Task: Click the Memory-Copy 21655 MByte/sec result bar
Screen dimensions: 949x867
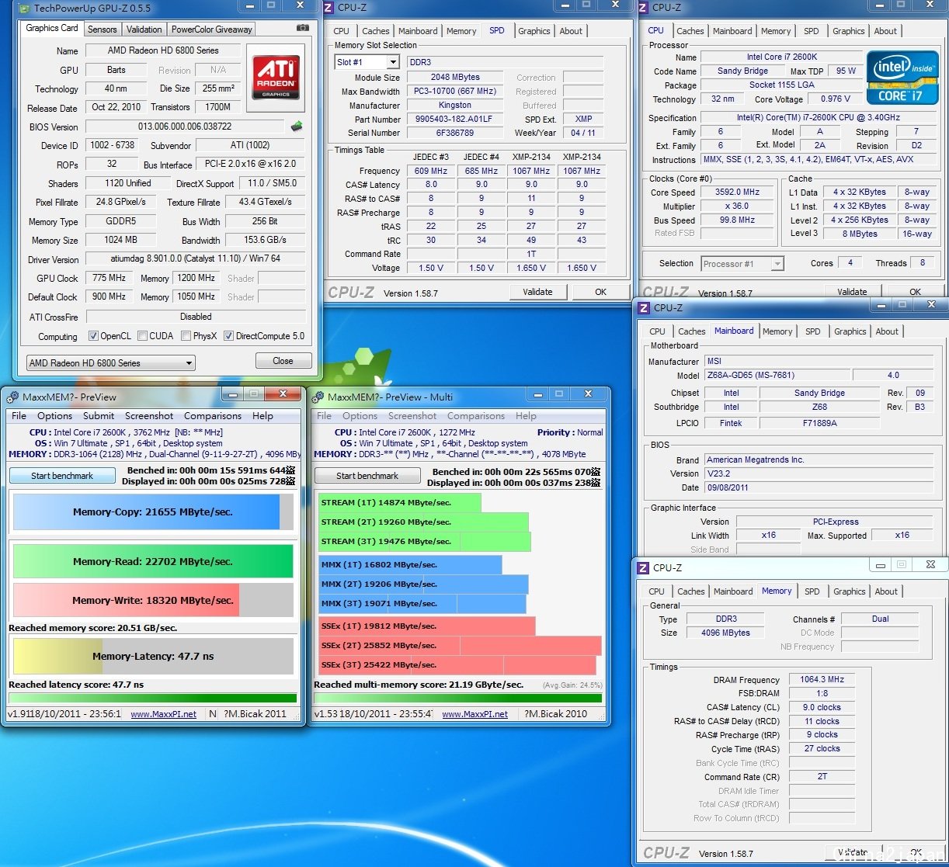Action: 153,512
